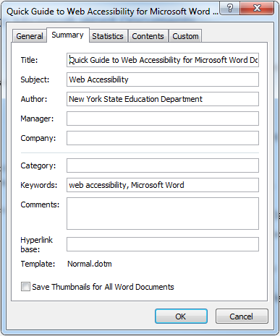
Task: Click the Title: label
Action: point(29,60)
